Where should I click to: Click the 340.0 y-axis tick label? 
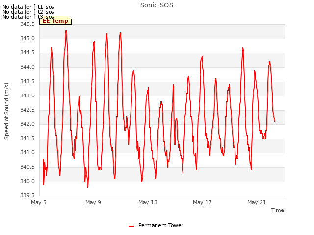(27, 181)
